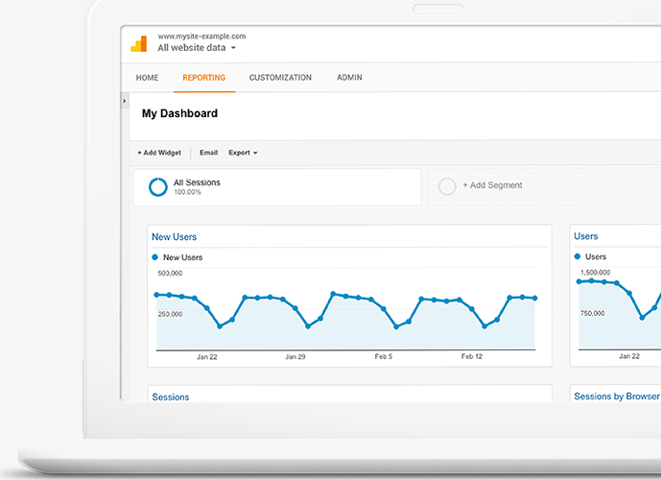The width and height of the screenshot is (661, 480).
Task: Click the empty Add Segment circle icon
Action: pos(447,186)
